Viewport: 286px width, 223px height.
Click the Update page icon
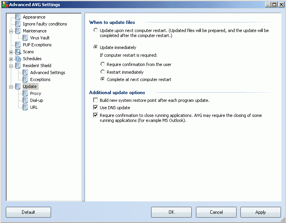[x=18, y=86]
